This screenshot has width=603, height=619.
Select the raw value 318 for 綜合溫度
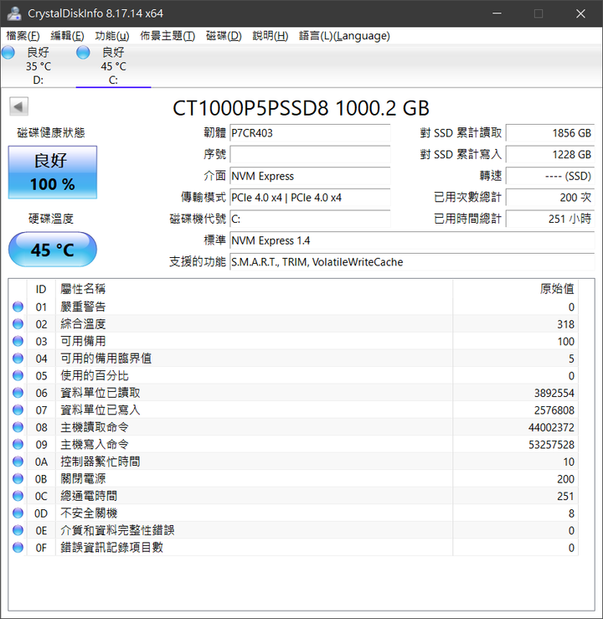click(x=565, y=324)
